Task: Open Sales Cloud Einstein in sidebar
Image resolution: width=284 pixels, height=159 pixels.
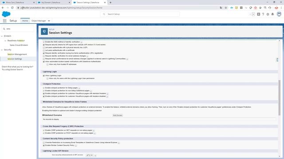Action: tap(19, 45)
